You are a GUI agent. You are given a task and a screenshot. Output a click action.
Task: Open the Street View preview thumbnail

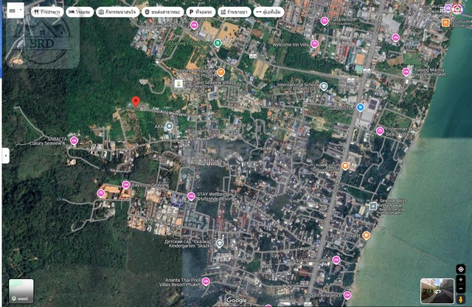click(437, 291)
